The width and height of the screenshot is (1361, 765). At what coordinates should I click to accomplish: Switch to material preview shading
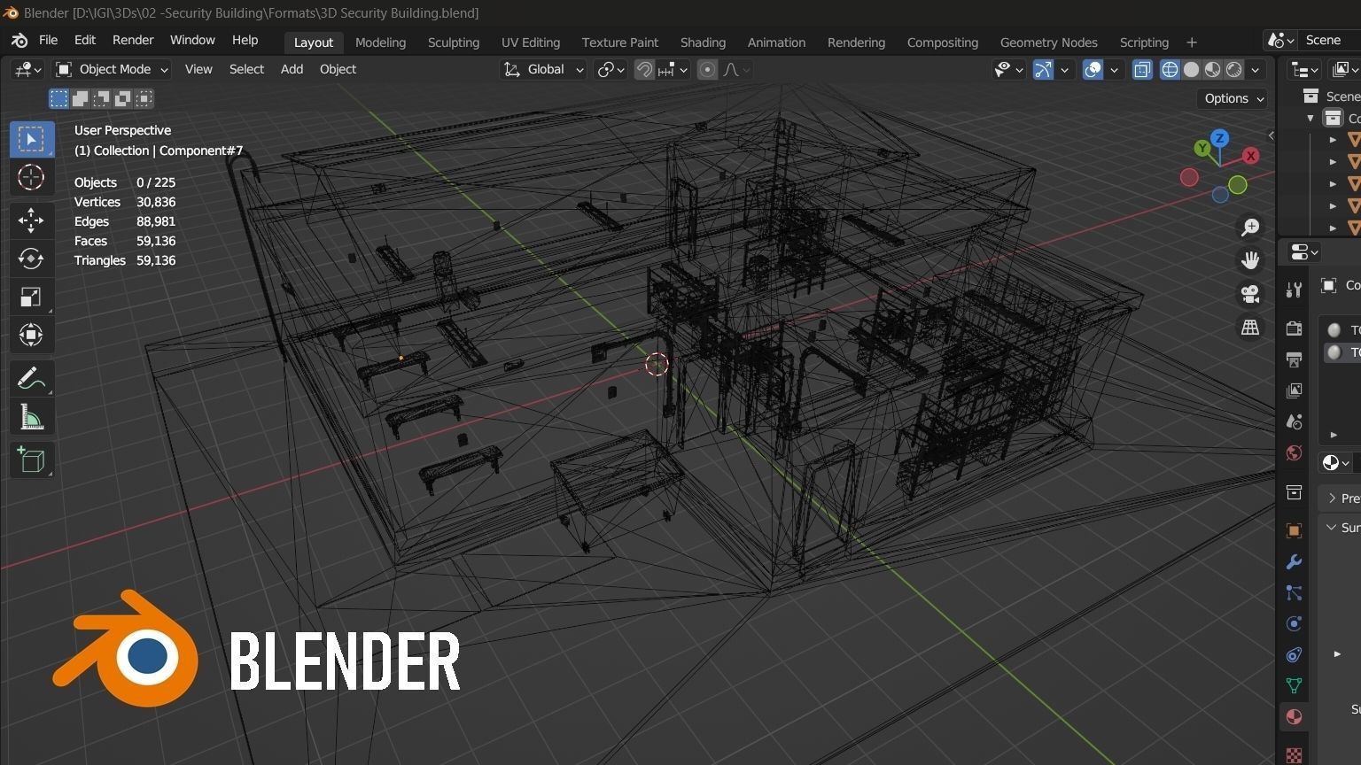point(1212,69)
